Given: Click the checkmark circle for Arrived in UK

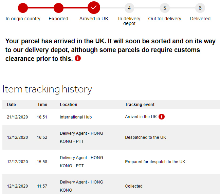Looking at the screenshot, I should (x=94, y=7).
